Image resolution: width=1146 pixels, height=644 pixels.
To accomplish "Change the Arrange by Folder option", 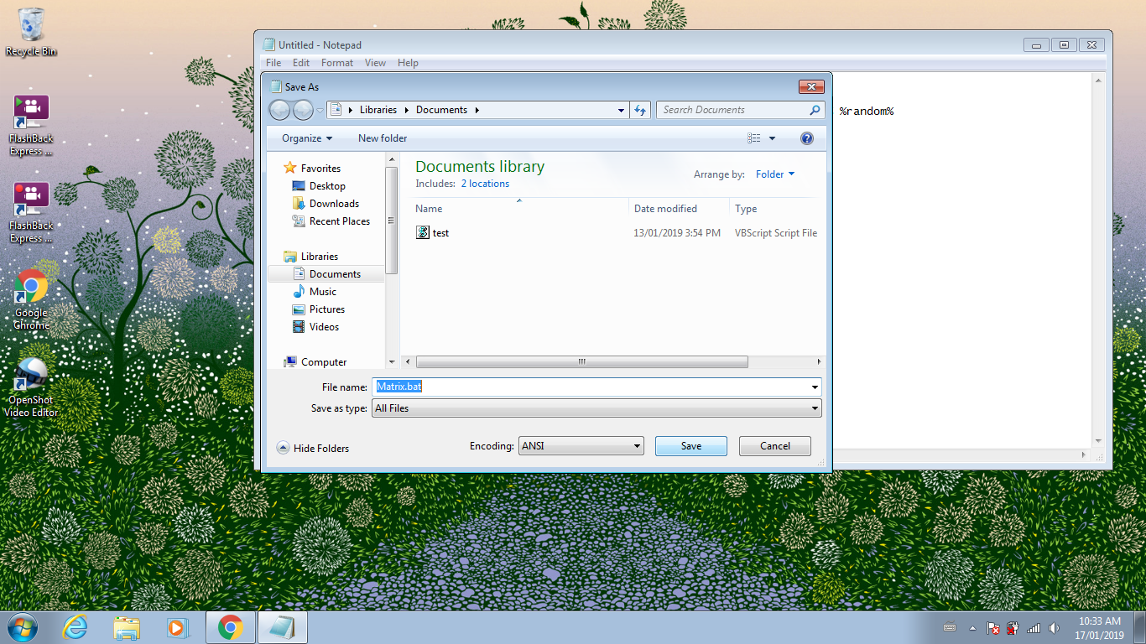I will click(x=773, y=174).
